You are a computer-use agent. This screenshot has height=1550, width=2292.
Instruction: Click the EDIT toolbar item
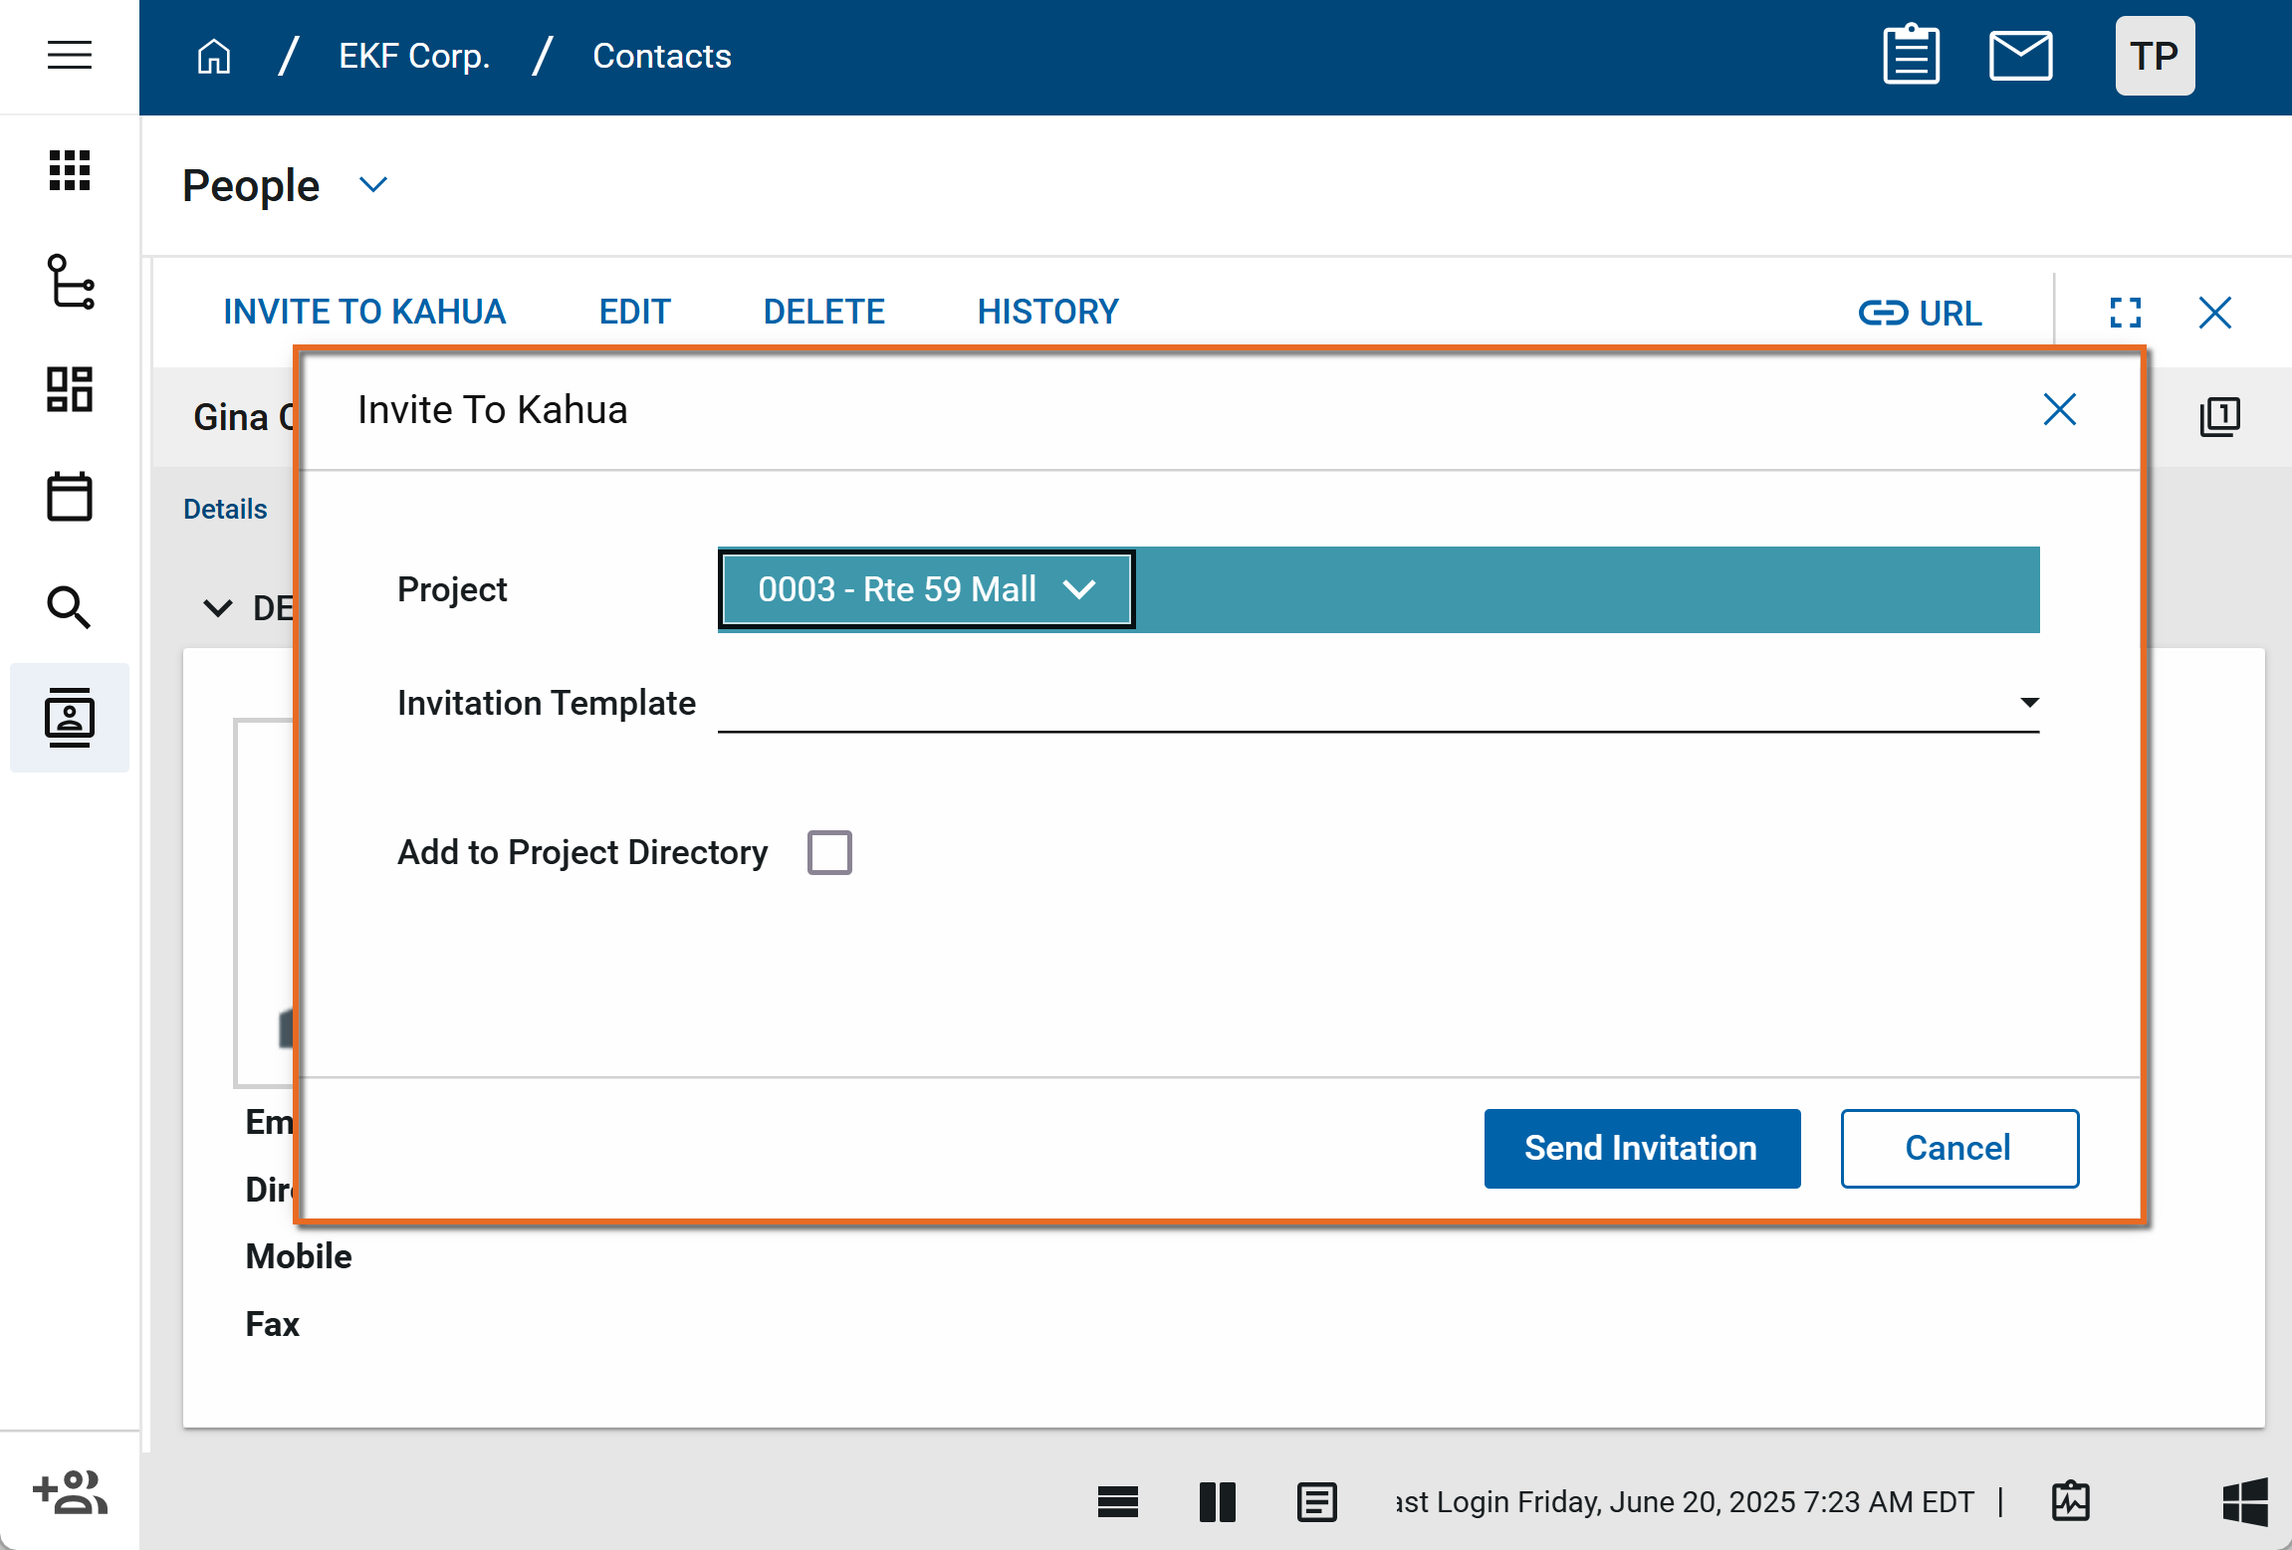click(634, 312)
